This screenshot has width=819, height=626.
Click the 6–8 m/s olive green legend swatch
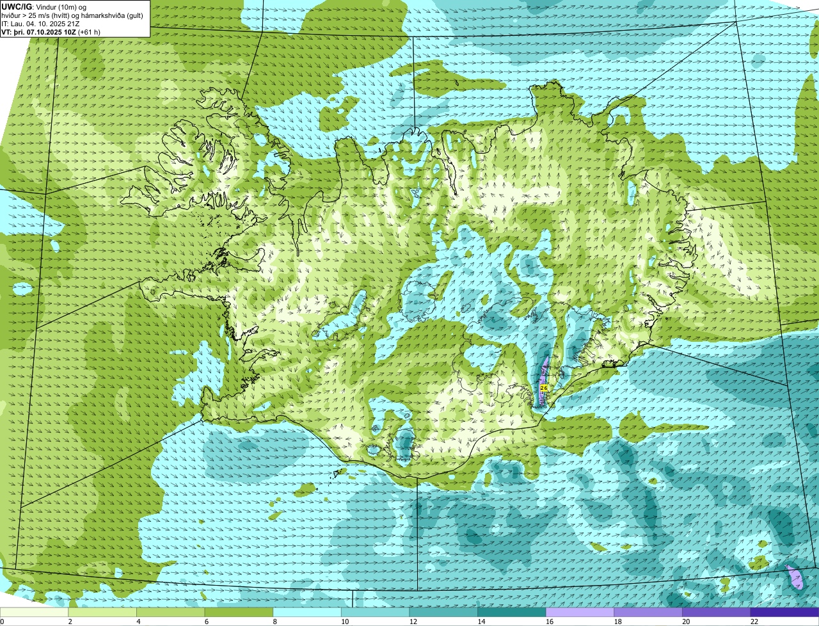pyautogui.click(x=239, y=612)
